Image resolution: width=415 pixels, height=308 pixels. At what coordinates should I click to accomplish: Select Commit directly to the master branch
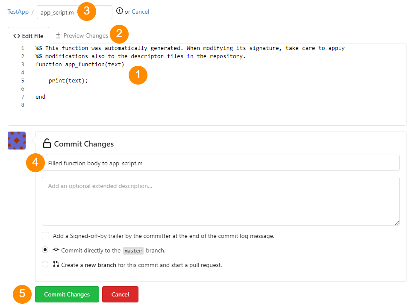[x=45, y=250]
